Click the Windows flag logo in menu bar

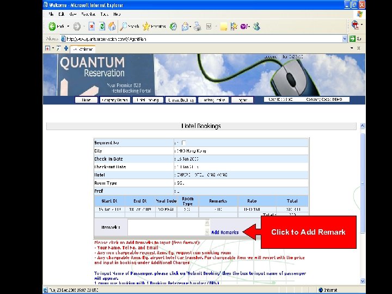point(360,14)
